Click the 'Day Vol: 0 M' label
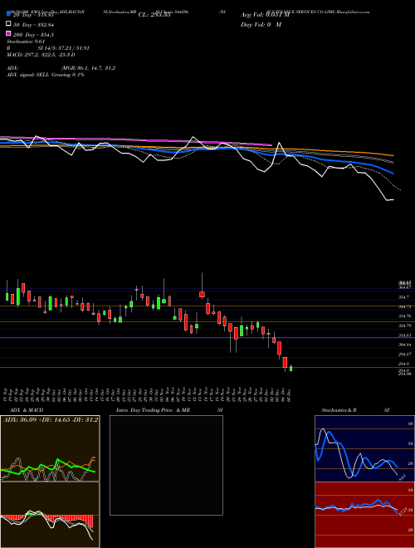Screen dimensions: 415x548 pyautogui.click(x=261, y=25)
